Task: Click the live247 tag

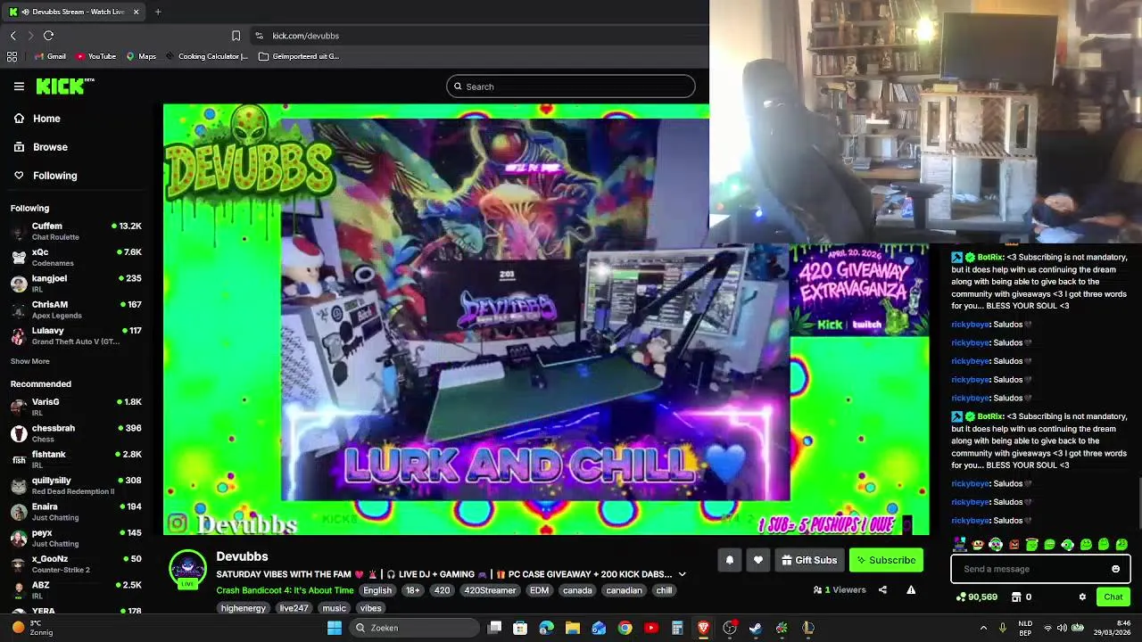Action: click(x=294, y=608)
